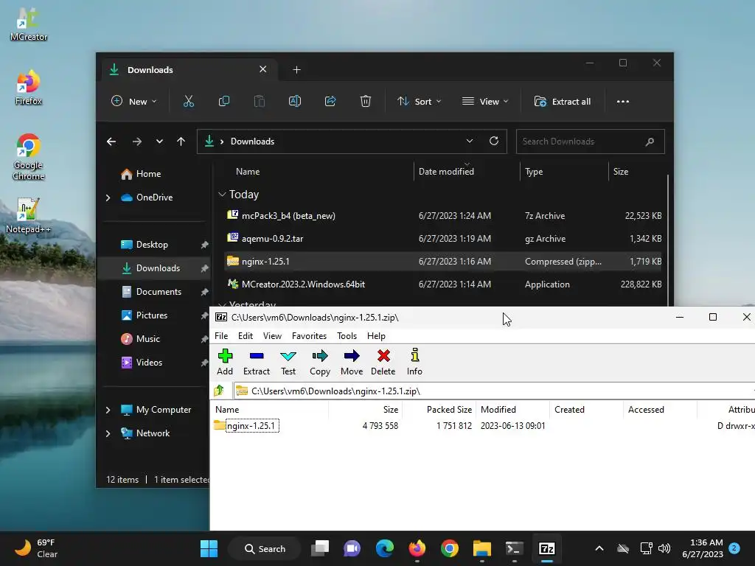This screenshot has height=566, width=755.
Task: Open the New dropdown in Explorer
Action: tap(134, 102)
